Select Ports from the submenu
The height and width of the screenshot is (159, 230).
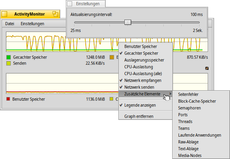201,115
